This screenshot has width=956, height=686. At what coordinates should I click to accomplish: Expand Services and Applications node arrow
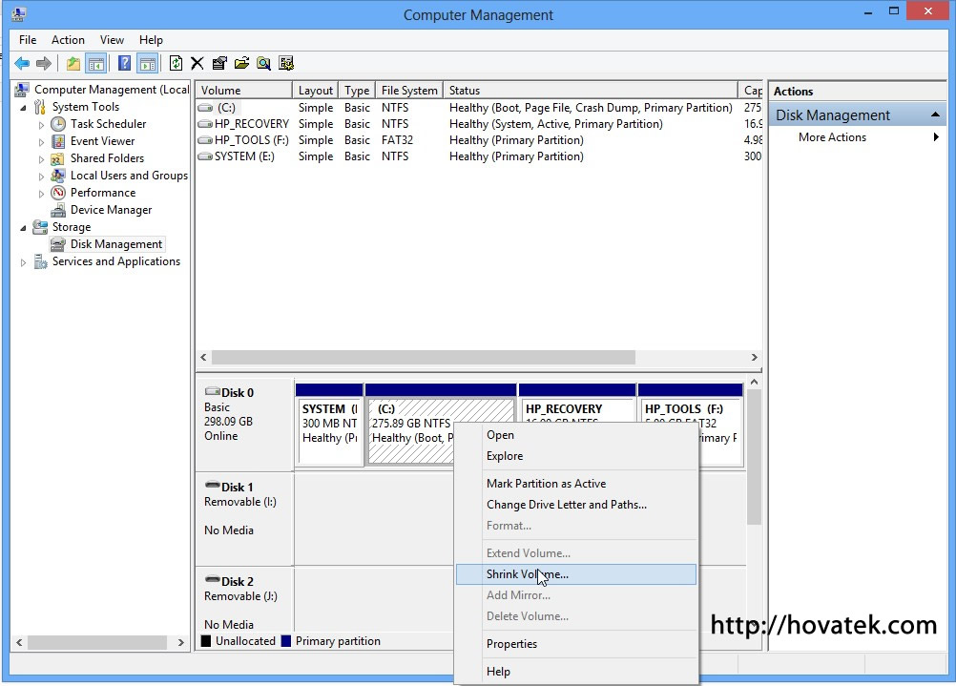(x=23, y=262)
